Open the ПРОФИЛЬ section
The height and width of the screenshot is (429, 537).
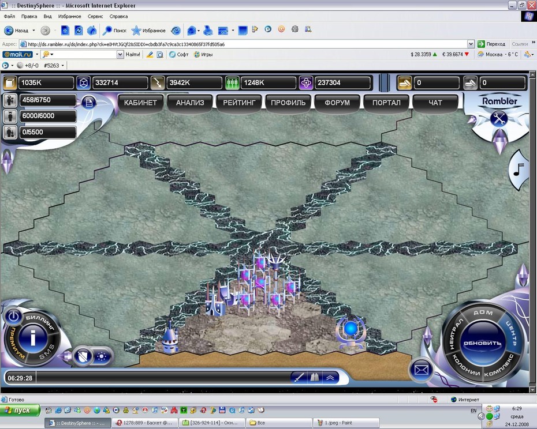pyautogui.click(x=288, y=103)
